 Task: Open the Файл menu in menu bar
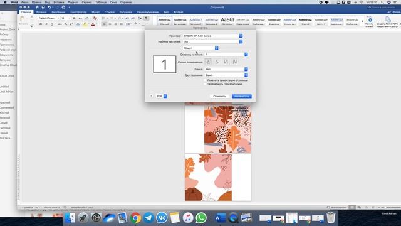click(x=25, y=2)
